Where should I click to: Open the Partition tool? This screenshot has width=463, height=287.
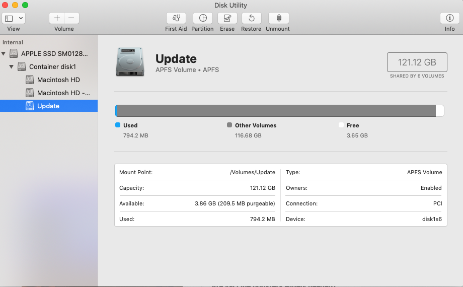(203, 18)
